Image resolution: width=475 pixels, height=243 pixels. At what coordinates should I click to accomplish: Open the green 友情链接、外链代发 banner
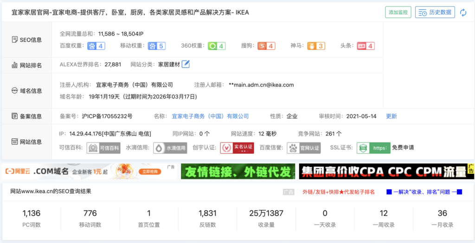(238, 171)
